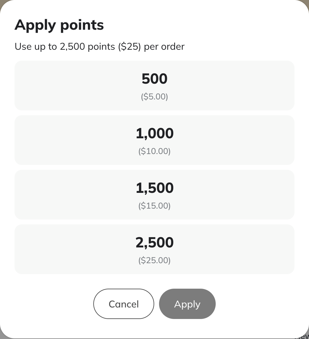Image resolution: width=309 pixels, height=339 pixels.
Task: Confirm with the Apply button
Action: pyautogui.click(x=187, y=304)
